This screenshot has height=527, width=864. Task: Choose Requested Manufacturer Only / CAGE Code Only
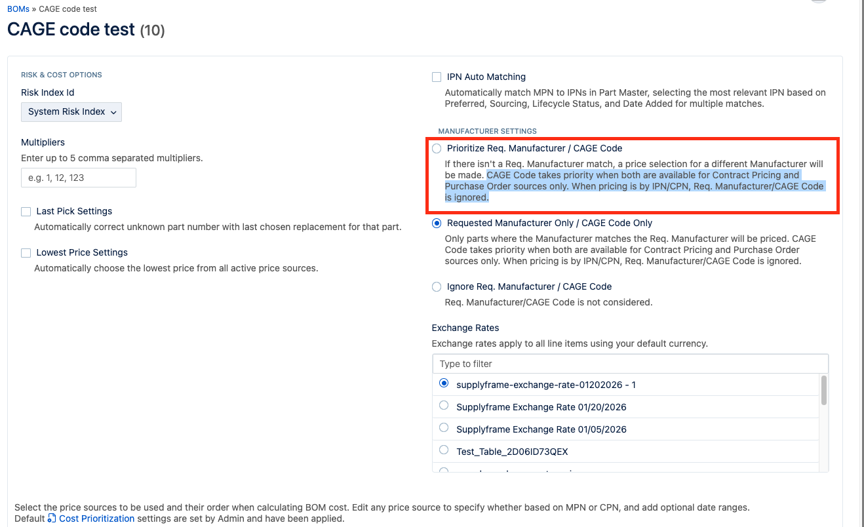click(437, 223)
